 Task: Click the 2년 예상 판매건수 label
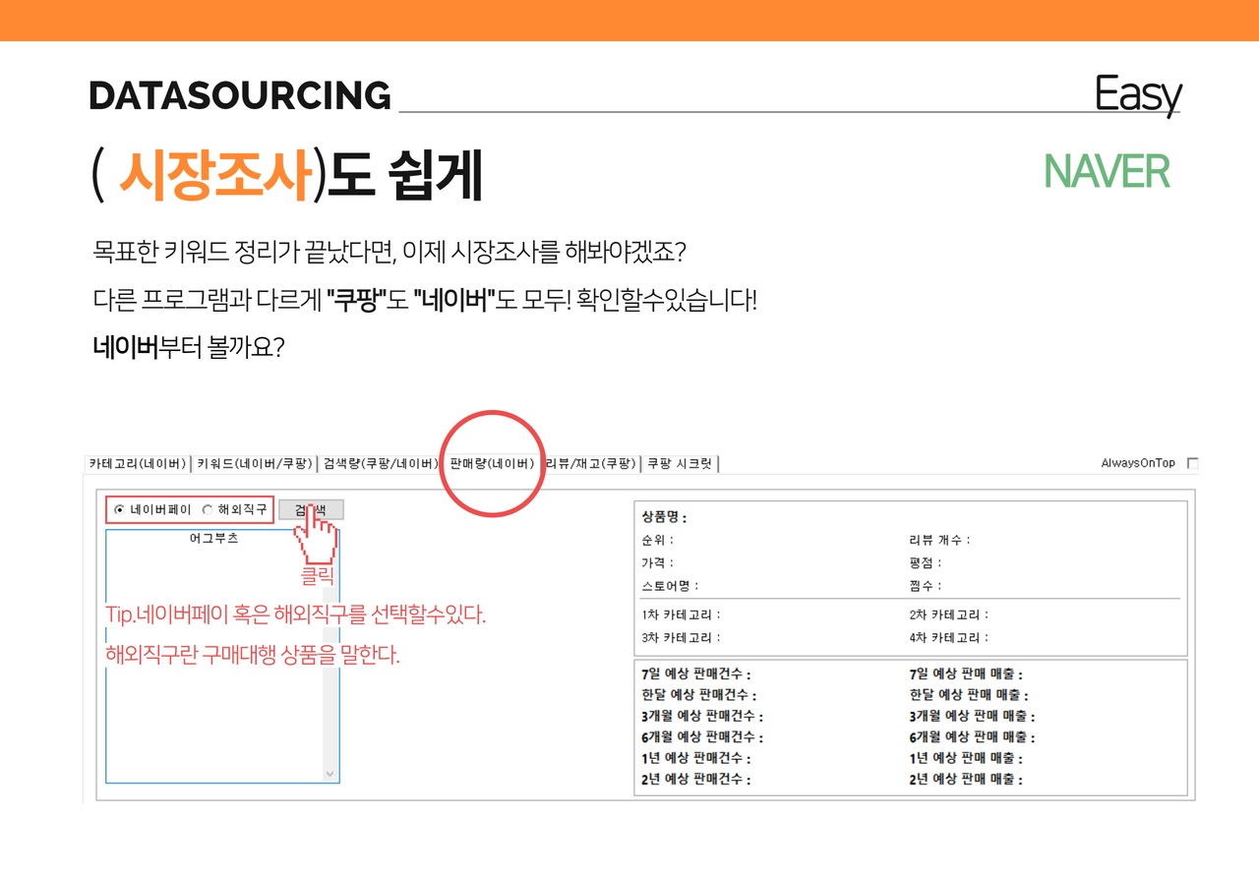695,780
